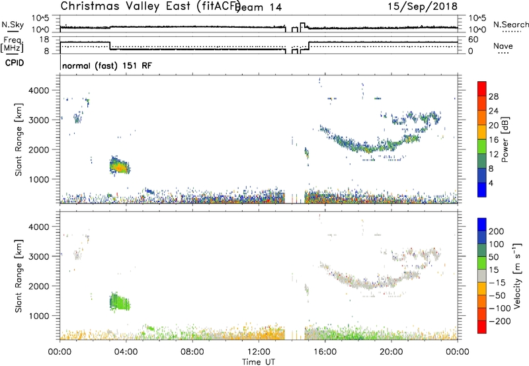Click the '18' frequency axis value
This screenshot has height=366, width=529.
(x=44, y=40)
